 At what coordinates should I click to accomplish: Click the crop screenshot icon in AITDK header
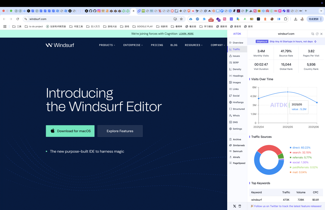[313, 34]
